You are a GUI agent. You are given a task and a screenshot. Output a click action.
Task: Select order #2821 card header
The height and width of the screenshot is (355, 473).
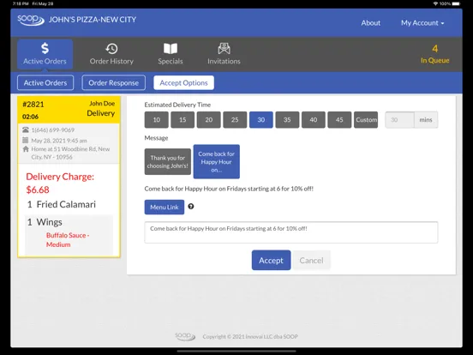click(69, 110)
